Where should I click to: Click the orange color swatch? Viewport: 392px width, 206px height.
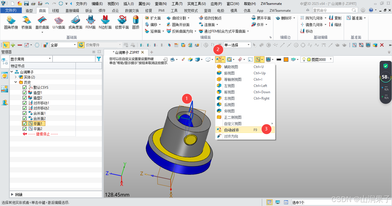286,59
